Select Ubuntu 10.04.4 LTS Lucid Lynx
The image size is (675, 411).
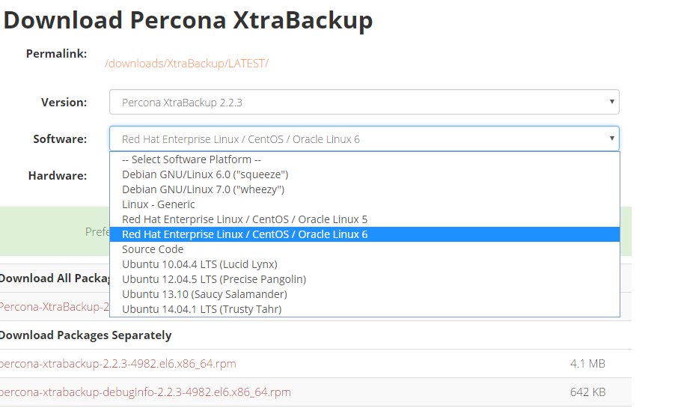point(364,264)
